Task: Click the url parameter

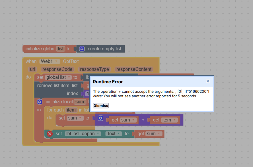Action: tap(33, 69)
